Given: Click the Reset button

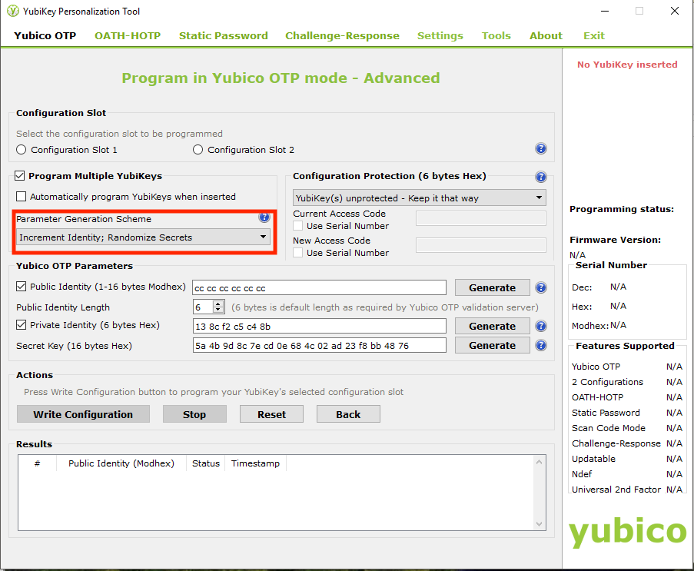Looking at the screenshot, I should 272,414.
